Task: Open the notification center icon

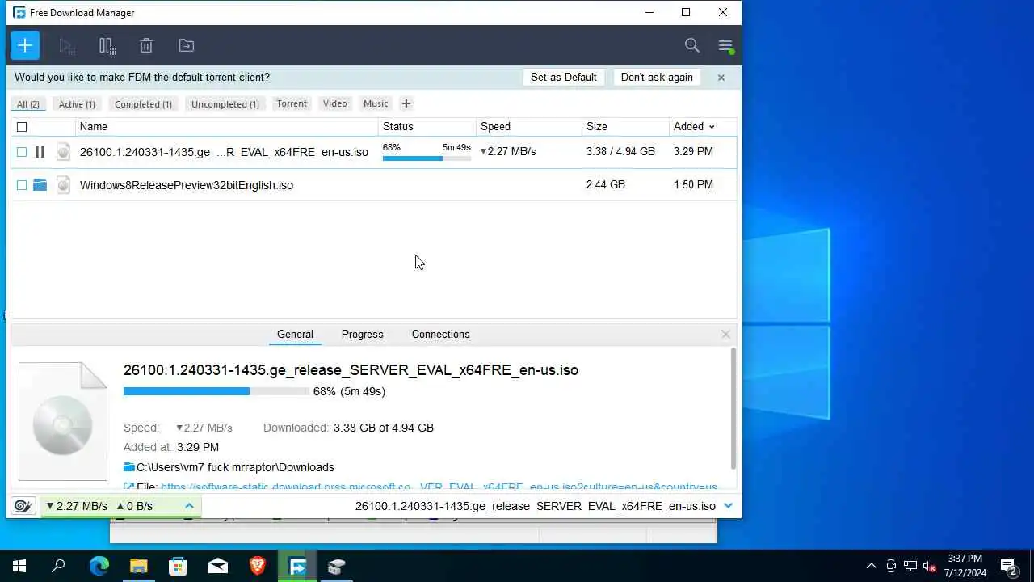Action: click(1008, 566)
